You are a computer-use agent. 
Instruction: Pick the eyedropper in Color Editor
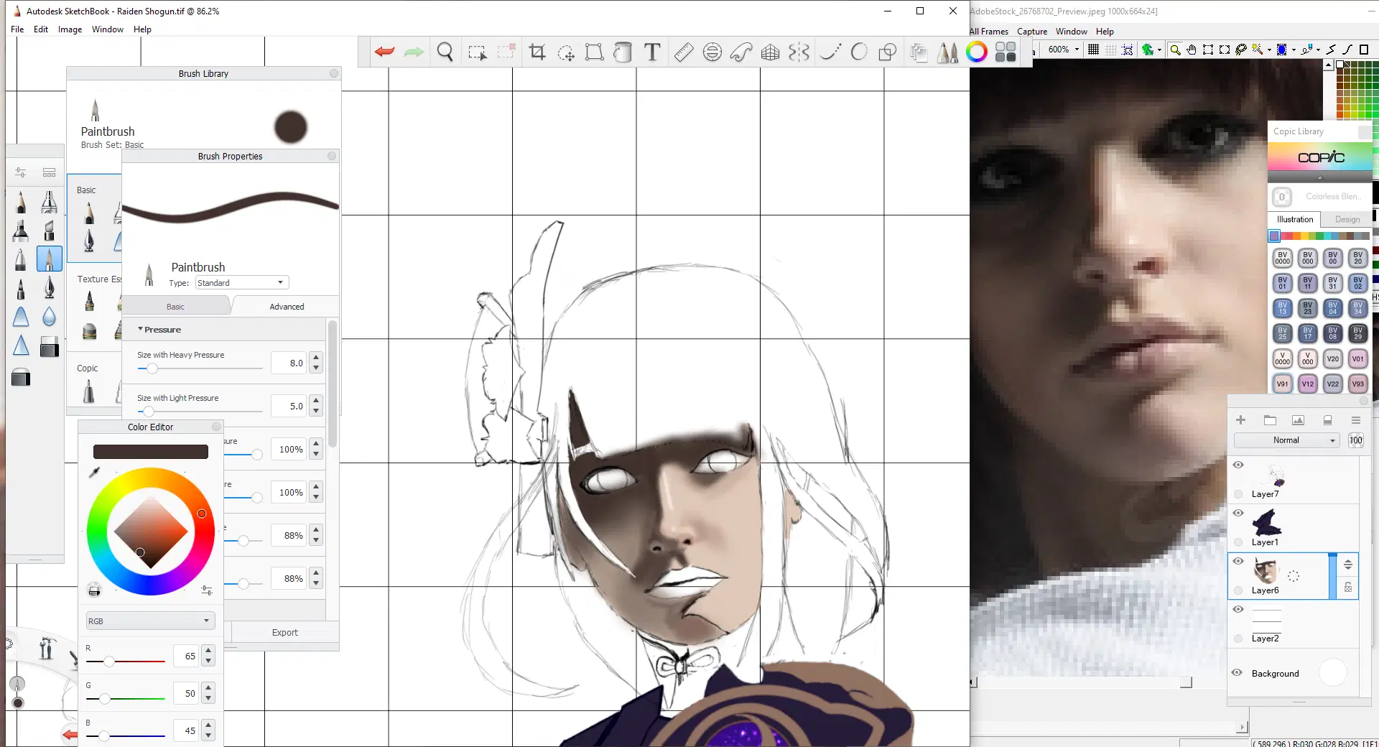94,472
